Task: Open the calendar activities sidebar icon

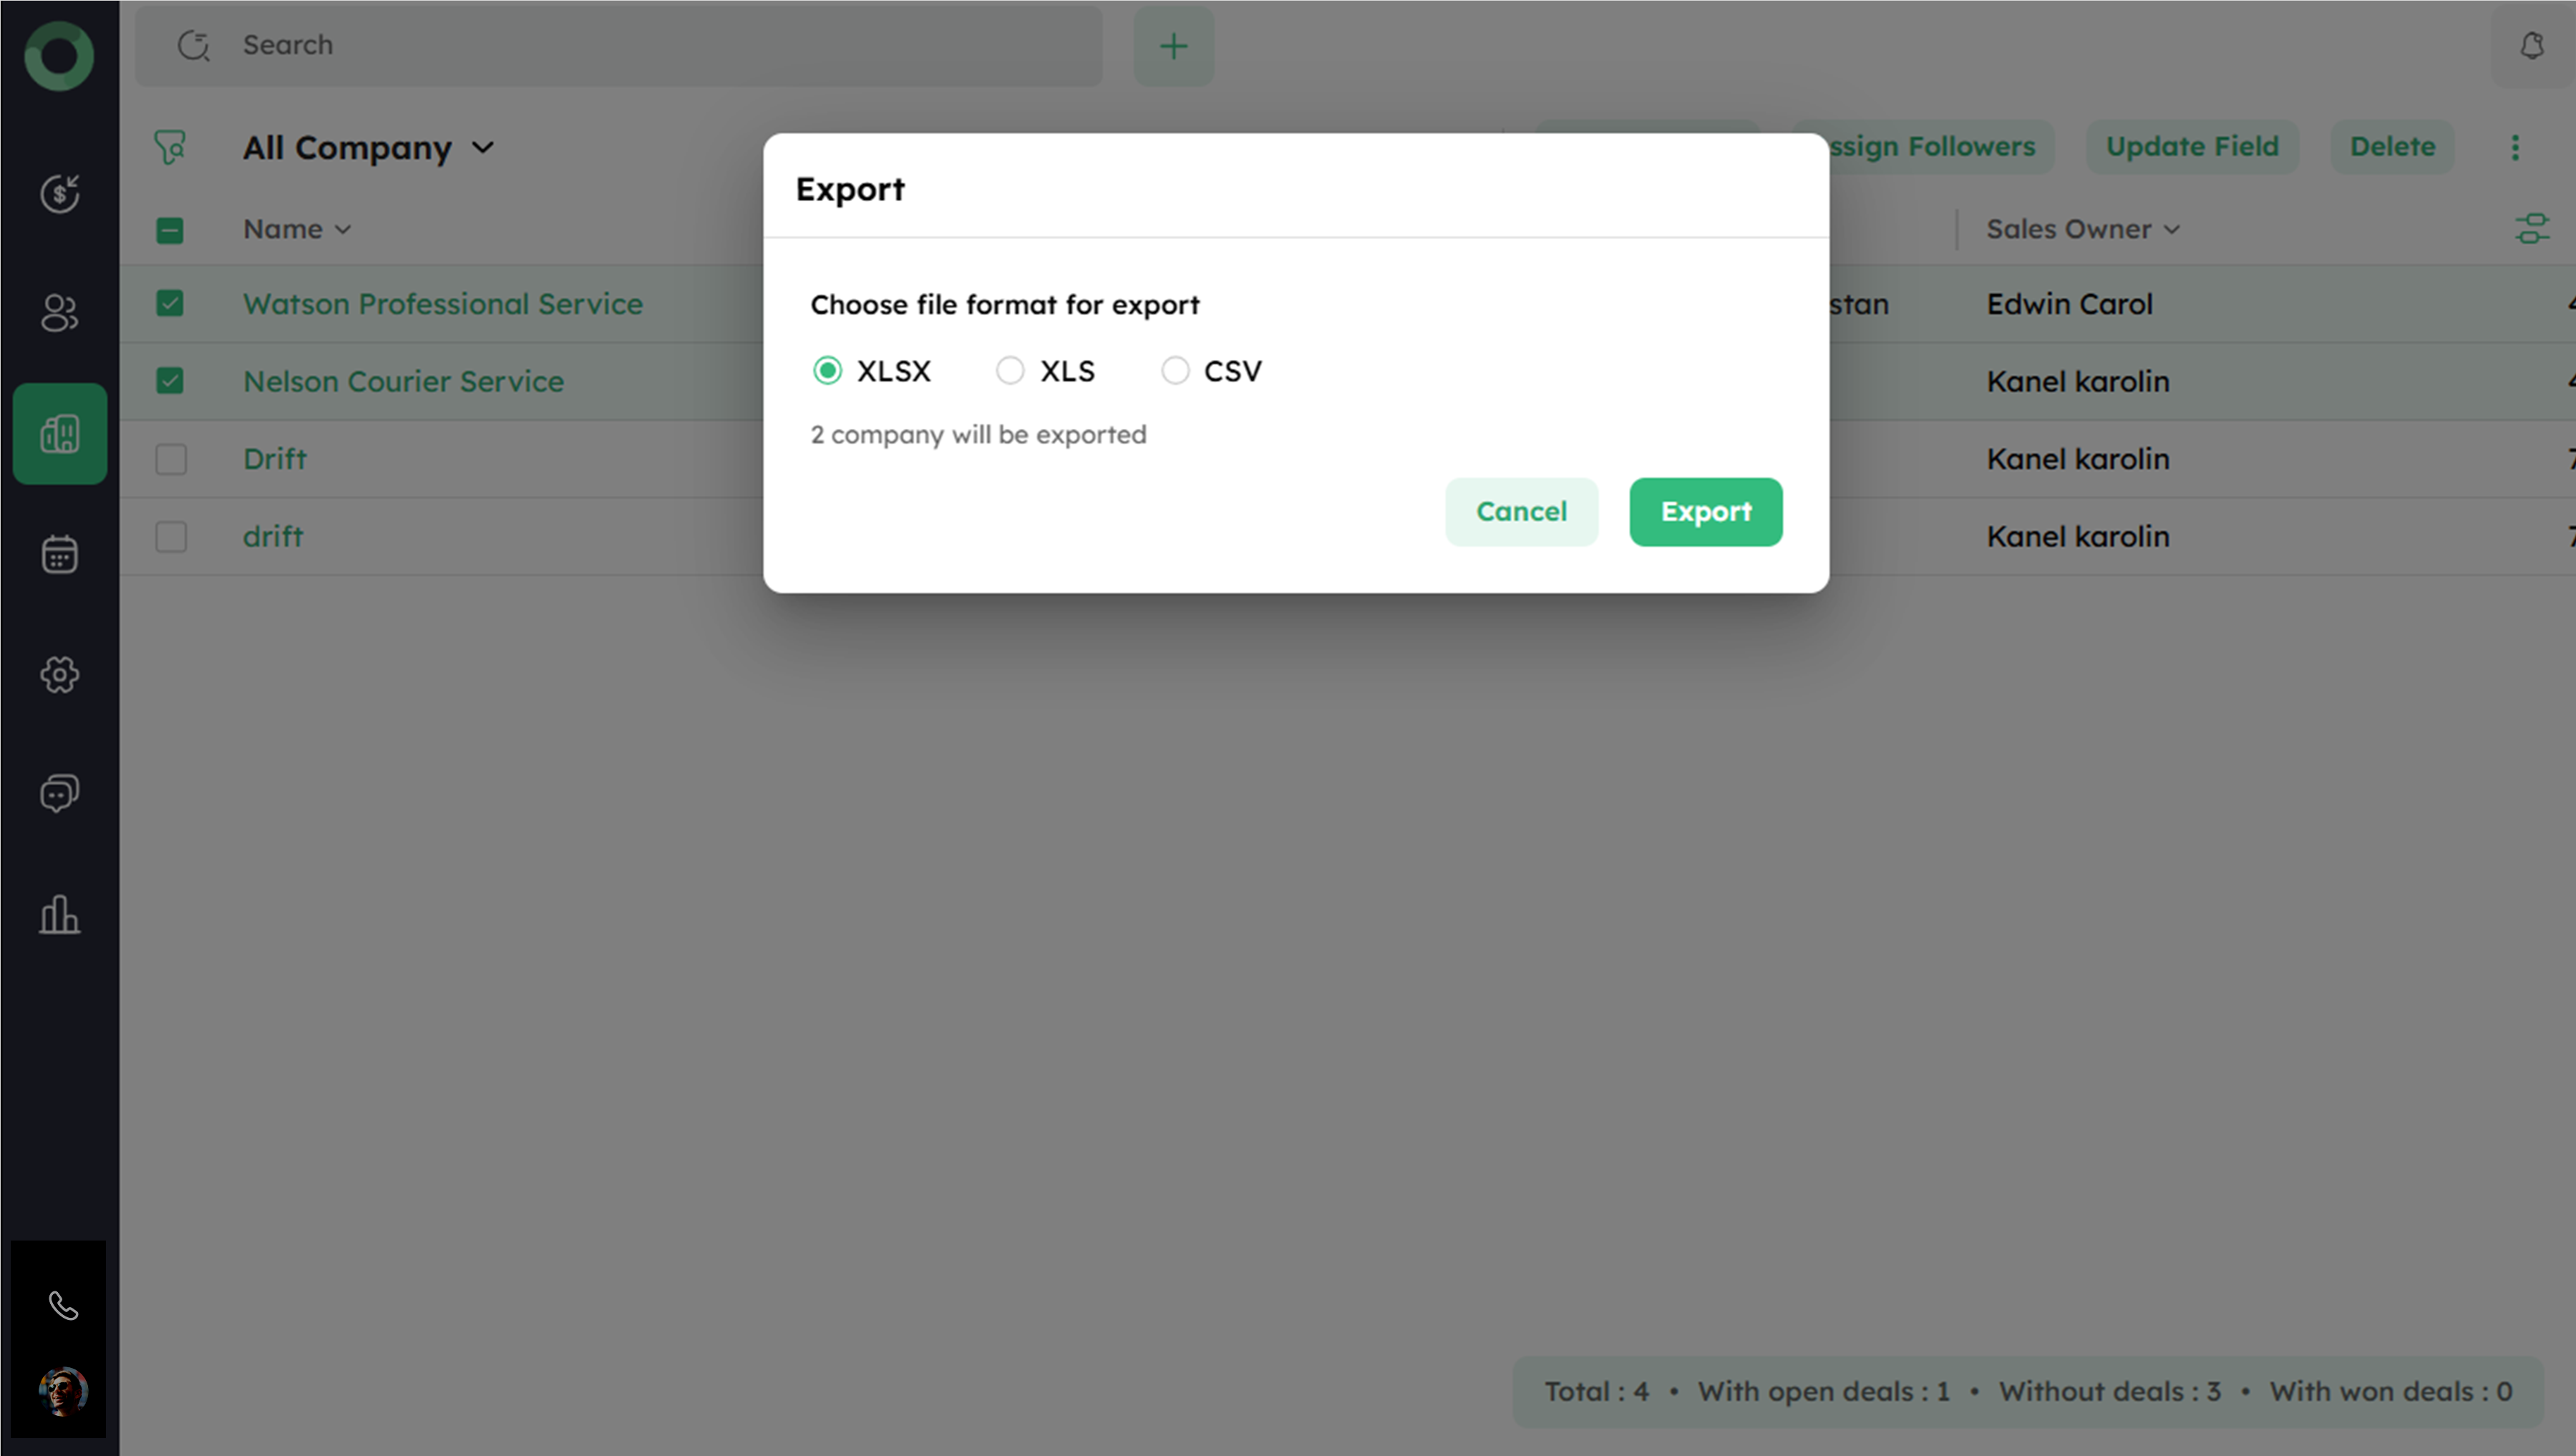Action: (59, 554)
